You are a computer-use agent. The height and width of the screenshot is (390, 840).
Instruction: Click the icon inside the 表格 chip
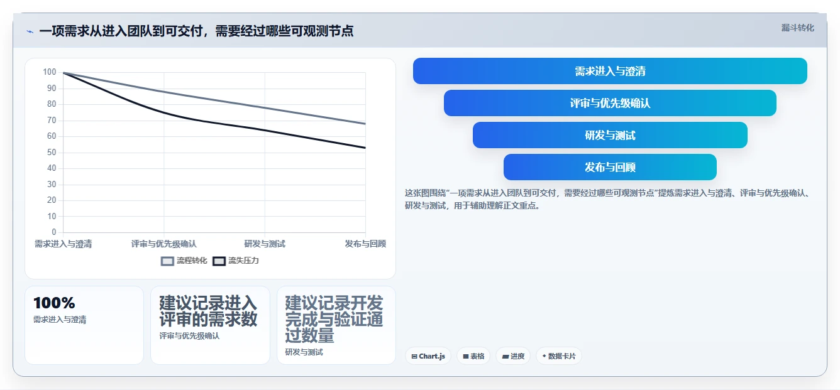point(466,357)
